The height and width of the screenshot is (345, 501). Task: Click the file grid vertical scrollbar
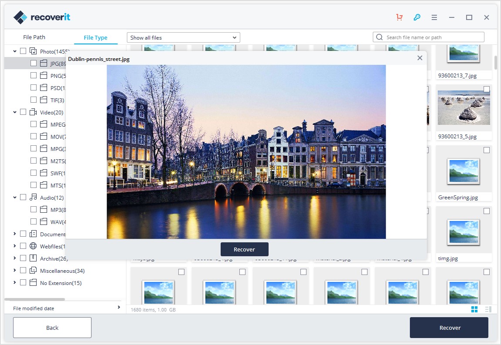496,63
